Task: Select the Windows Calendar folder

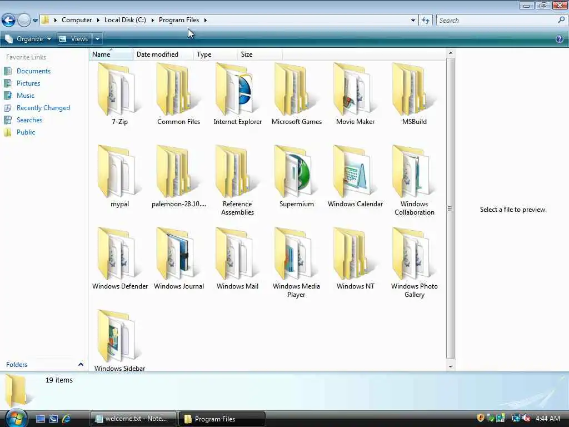Action: [355, 176]
